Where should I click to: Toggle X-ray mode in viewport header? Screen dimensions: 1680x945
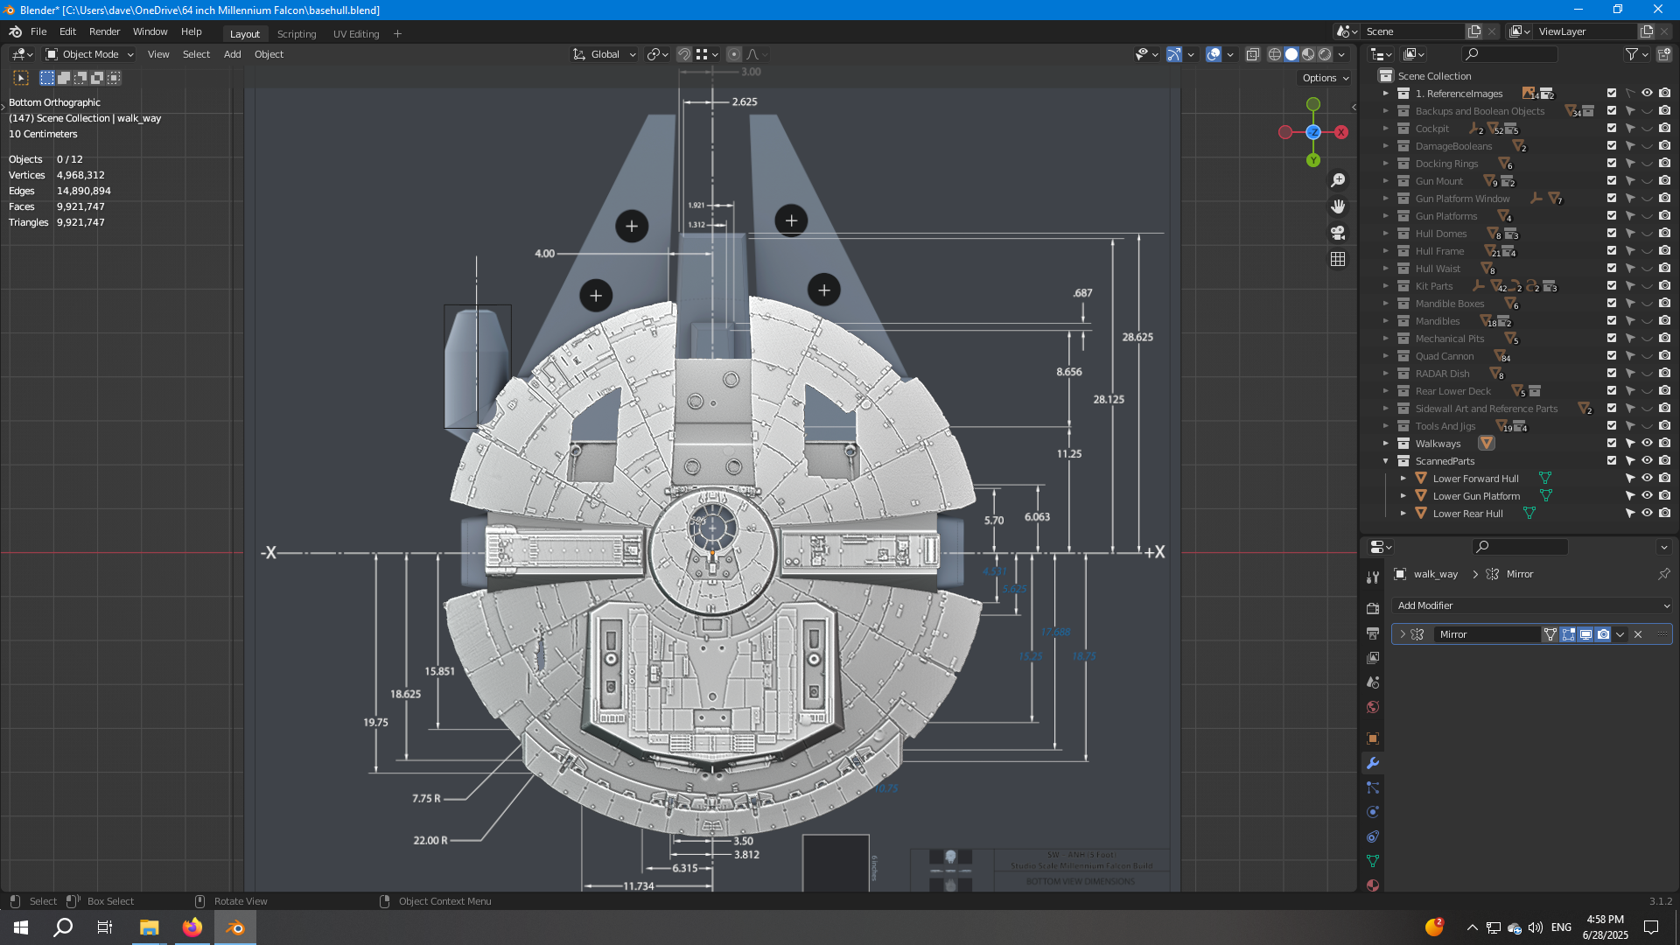click(x=1253, y=54)
